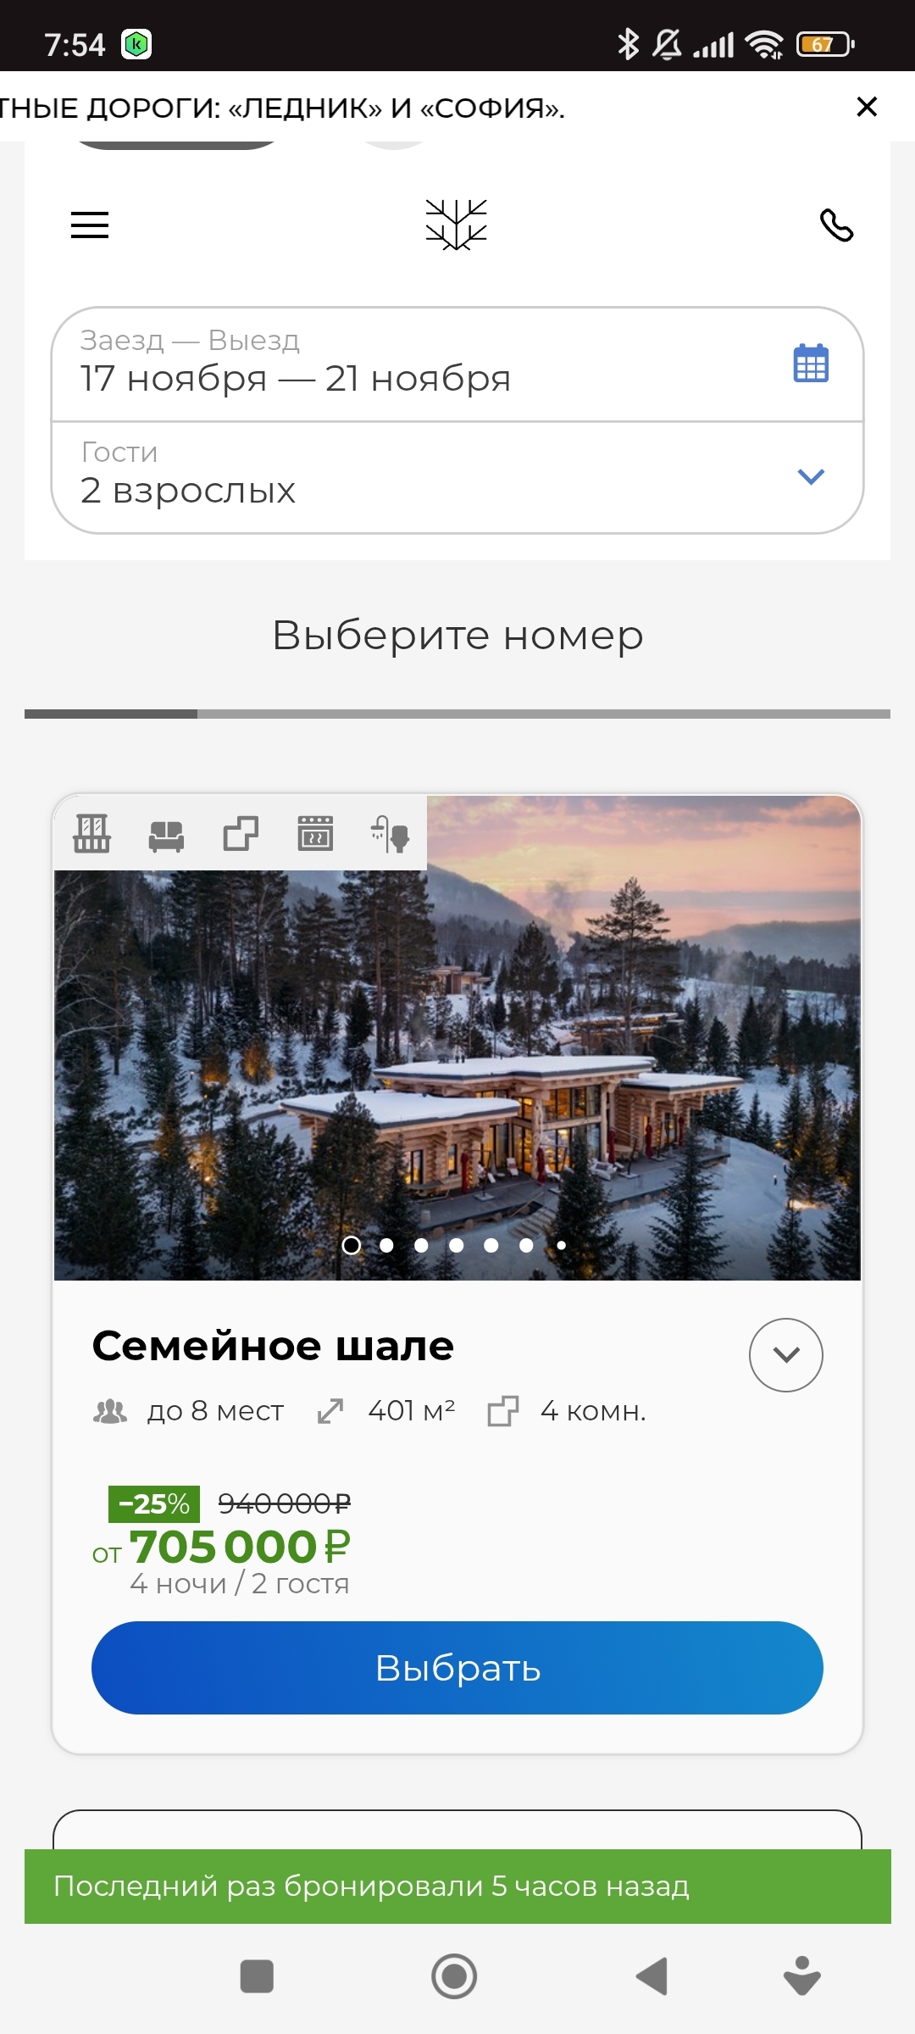Screen dimensions: 915x2034
Task: Expand the guests dropdown chevron
Action: pyautogui.click(x=811, y=477)
